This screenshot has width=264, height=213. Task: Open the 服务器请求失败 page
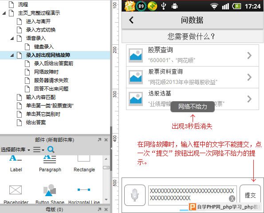tap(51, 80)
